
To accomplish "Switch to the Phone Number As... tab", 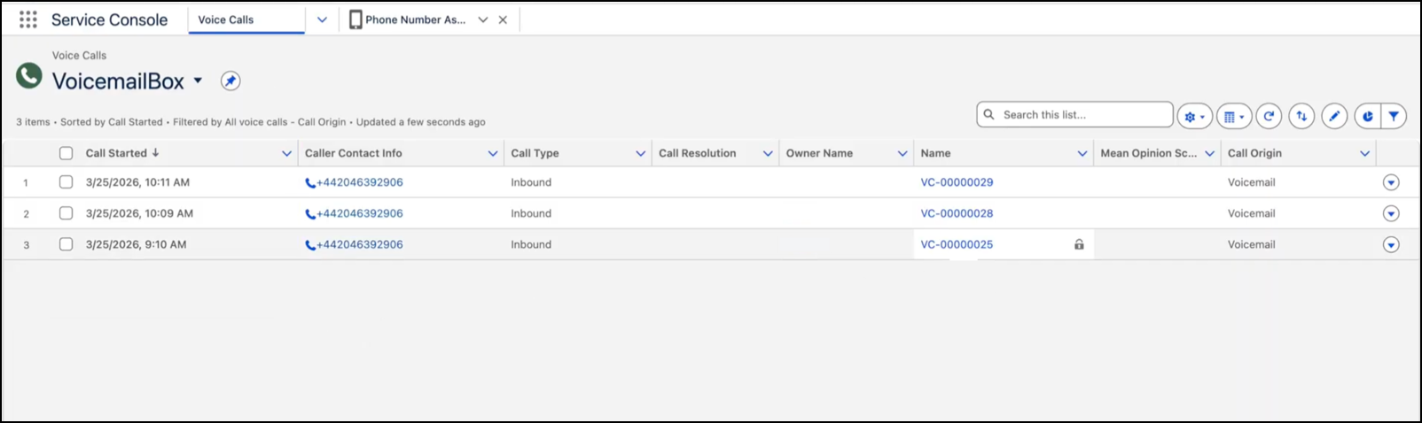I will click(x=415, y=19).
